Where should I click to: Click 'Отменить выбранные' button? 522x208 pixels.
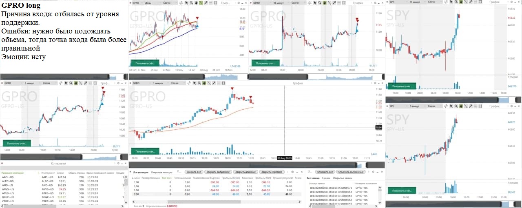(351, 172)
